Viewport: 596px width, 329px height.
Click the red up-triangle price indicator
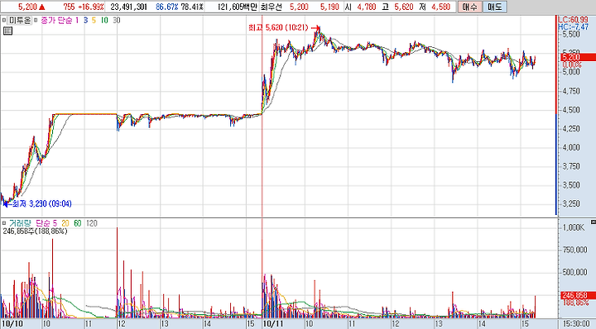(42, 7)
